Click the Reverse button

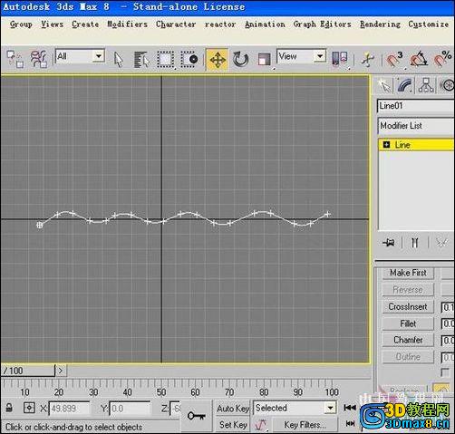408,290
